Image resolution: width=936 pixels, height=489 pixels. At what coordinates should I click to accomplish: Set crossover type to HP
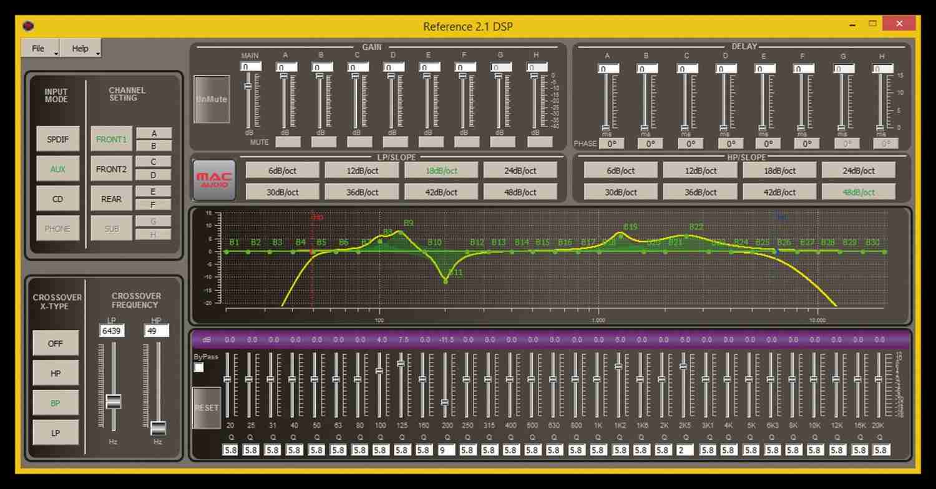56,373
